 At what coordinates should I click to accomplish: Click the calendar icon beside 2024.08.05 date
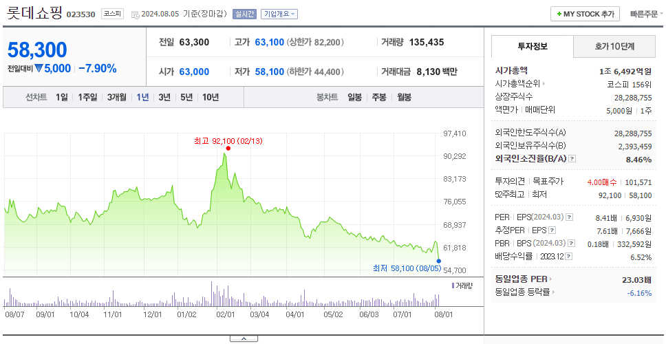point(135,15)
